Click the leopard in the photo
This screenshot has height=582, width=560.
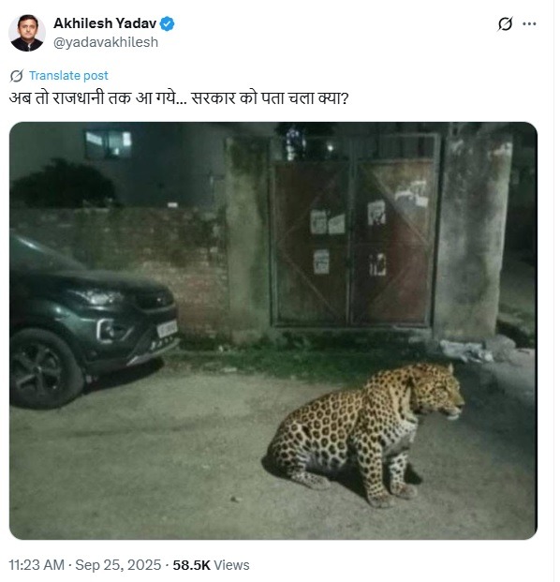point(365,434)
